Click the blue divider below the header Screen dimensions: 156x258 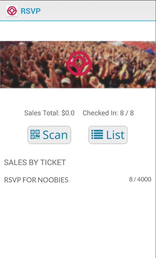[x=78, y=19]
